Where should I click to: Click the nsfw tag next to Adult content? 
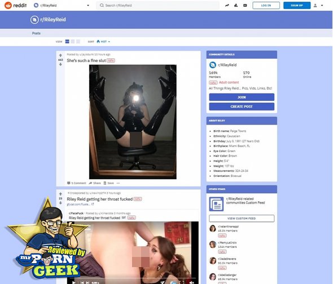(213, 82)
